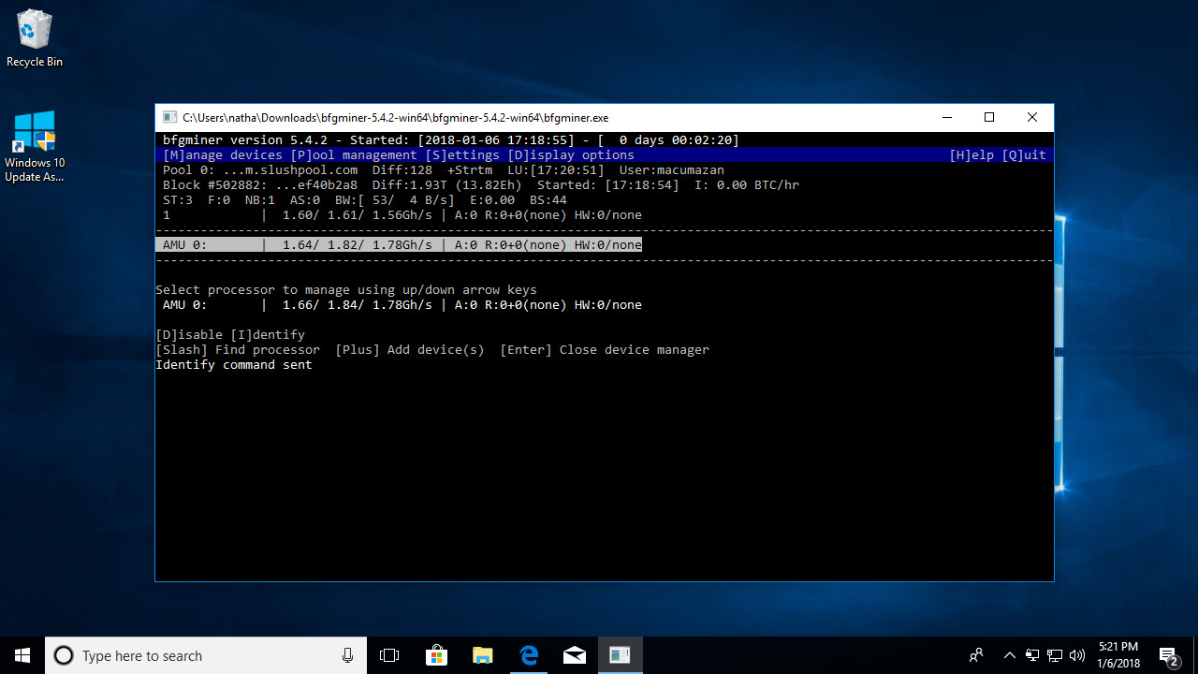Launch Microsoft Edge from the taskbar
The width and height of the screenshot is (1198, 674).
tap(528, 655)
